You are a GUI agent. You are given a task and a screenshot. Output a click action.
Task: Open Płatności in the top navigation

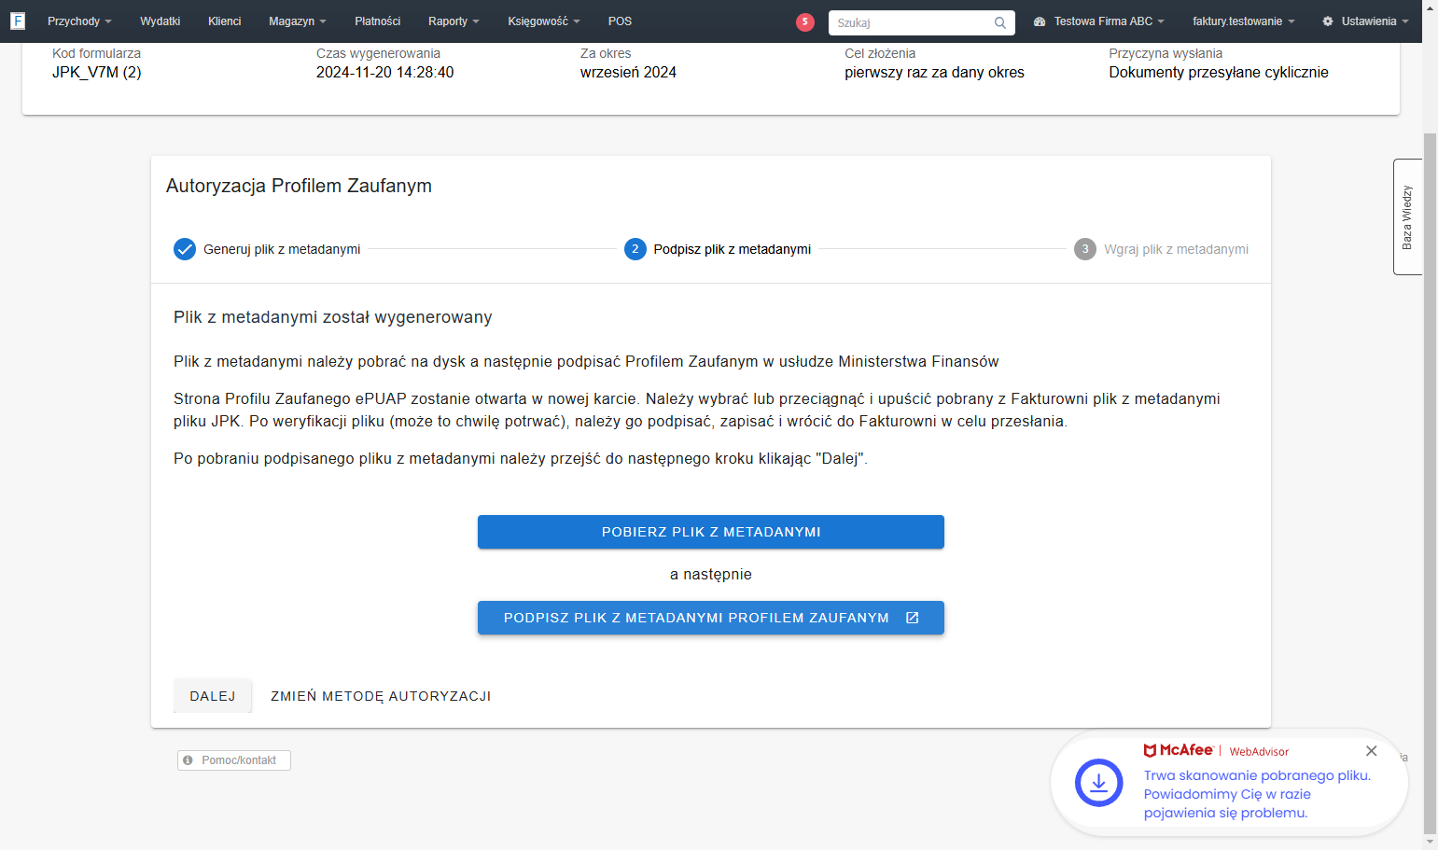378,21
